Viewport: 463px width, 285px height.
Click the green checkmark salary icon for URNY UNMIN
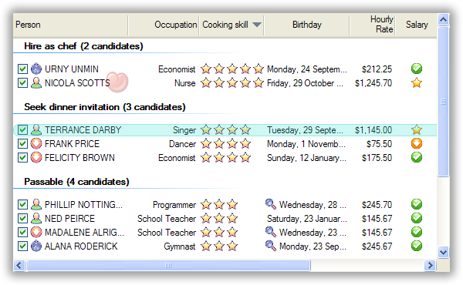pos(417,69)
